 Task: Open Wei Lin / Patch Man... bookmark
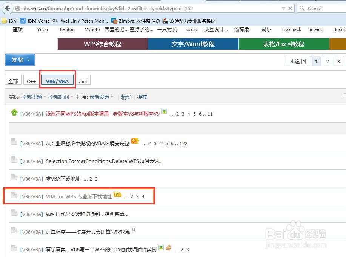click(x=80, y=21)
